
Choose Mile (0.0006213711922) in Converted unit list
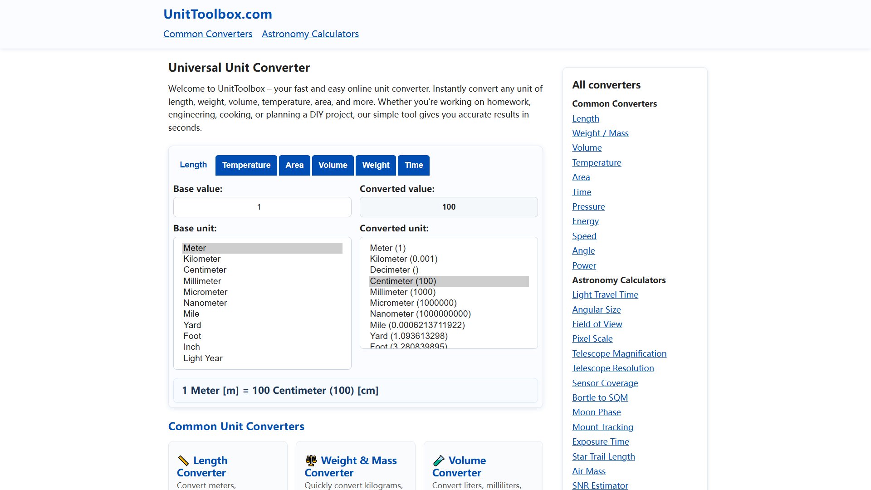coord(449,325)
